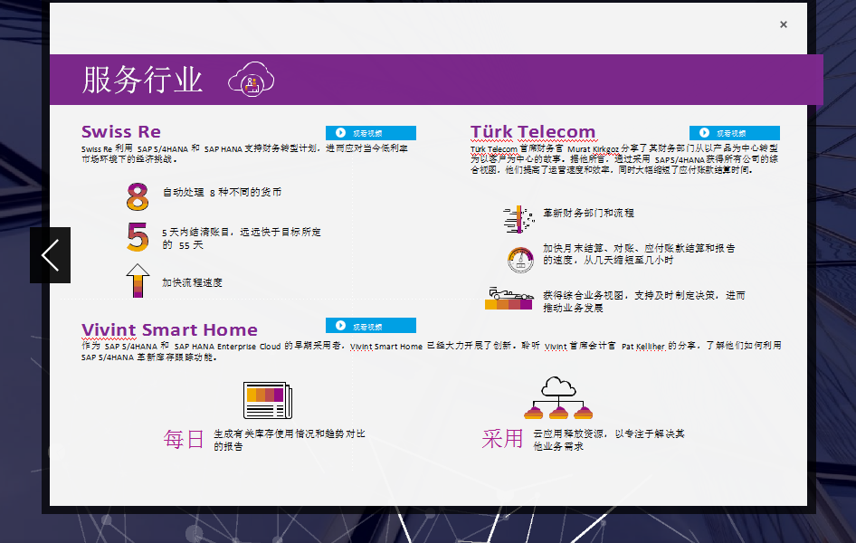Click the pink 每日 label

[x=184, y=440]
